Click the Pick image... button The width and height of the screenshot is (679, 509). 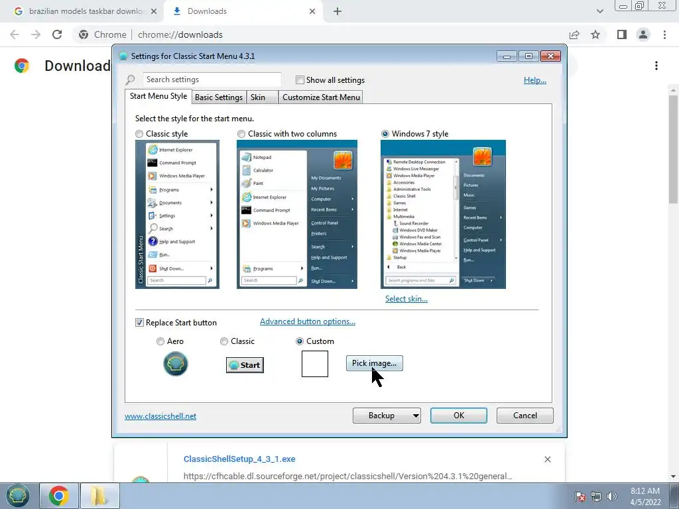tap(374, 363)
